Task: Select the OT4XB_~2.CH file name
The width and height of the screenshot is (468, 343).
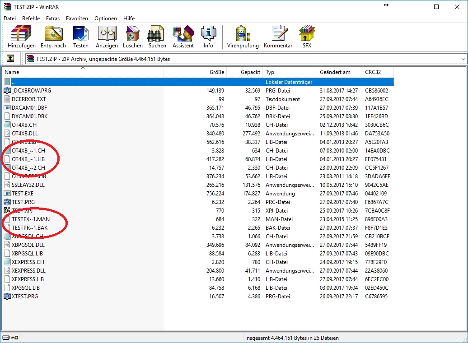Action: pyautogui.click(x=28, y=167)
